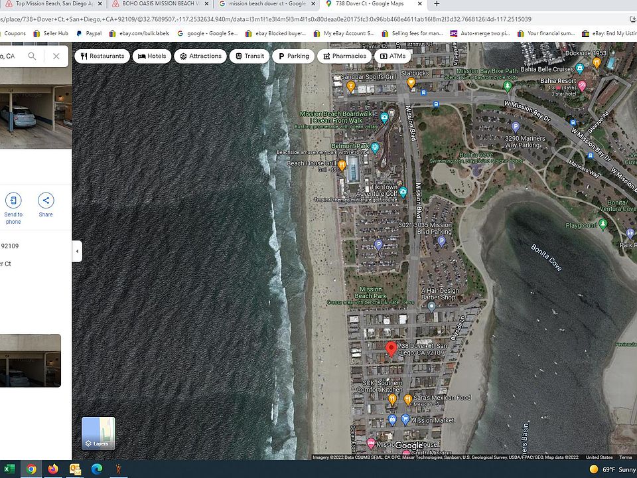The height and width of the screenshot is (478, 637).
Task: Open a new browser tab
Action: 437,4
